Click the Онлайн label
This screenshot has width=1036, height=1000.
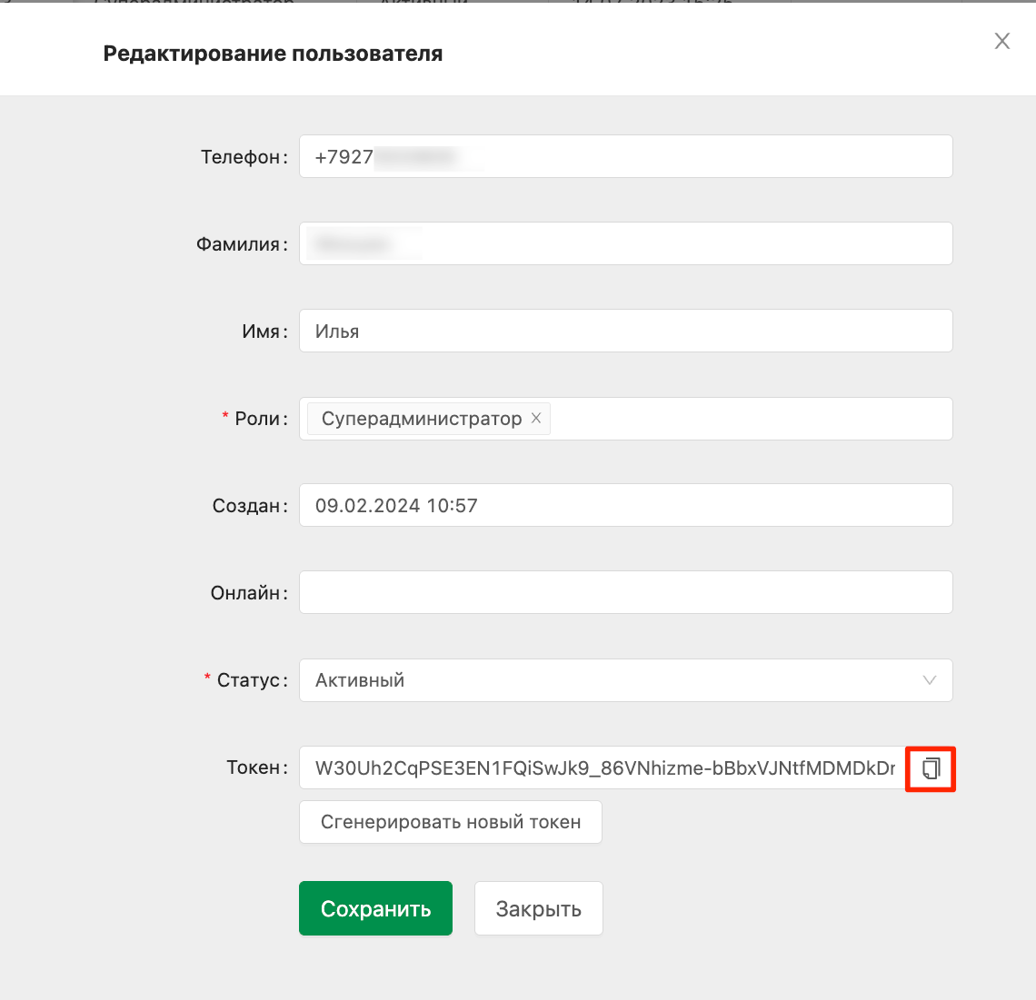pos(249,593)
